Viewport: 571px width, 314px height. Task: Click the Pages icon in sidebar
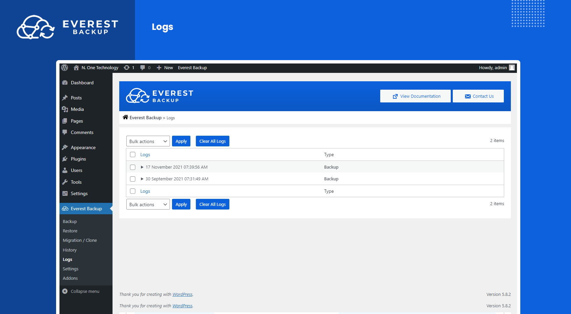click(x=65, y=121)
